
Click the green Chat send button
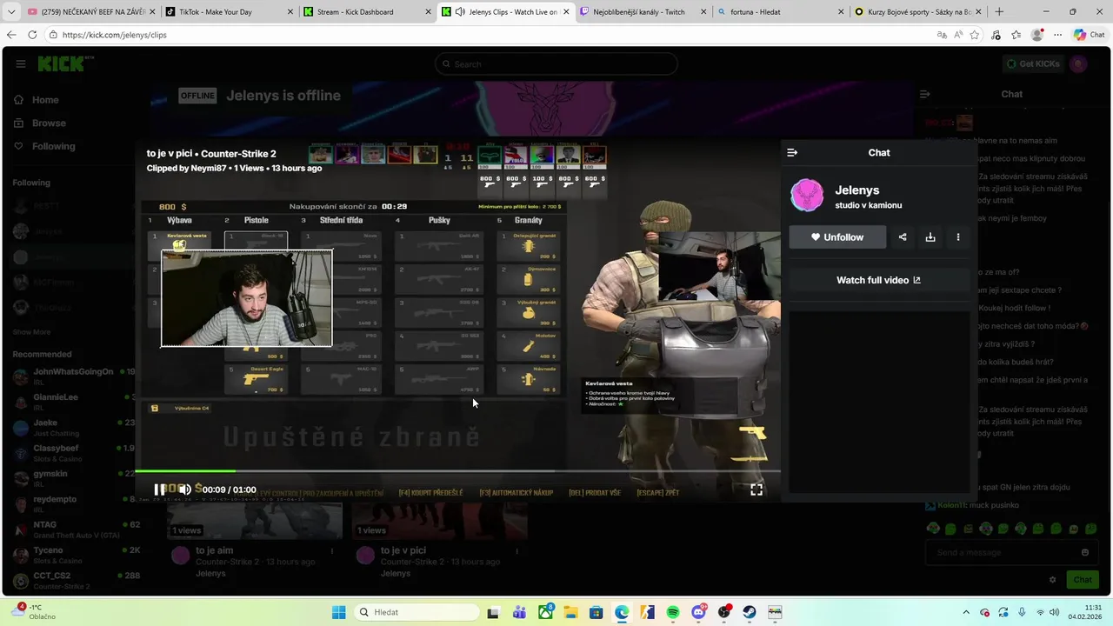(1083, 579)
